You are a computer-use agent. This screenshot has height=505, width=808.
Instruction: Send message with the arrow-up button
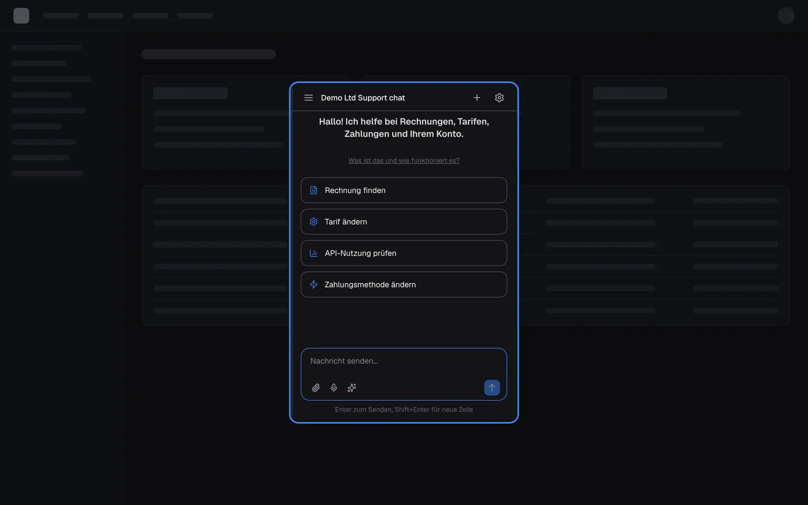(x=492, y=388)
